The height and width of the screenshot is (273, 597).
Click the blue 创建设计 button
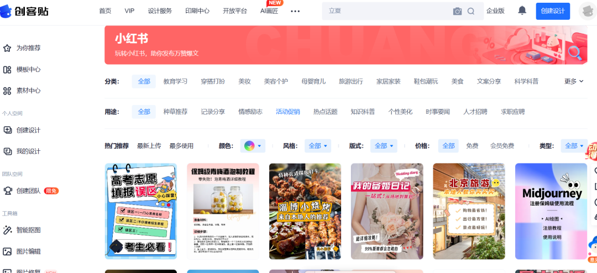[553, 11]
